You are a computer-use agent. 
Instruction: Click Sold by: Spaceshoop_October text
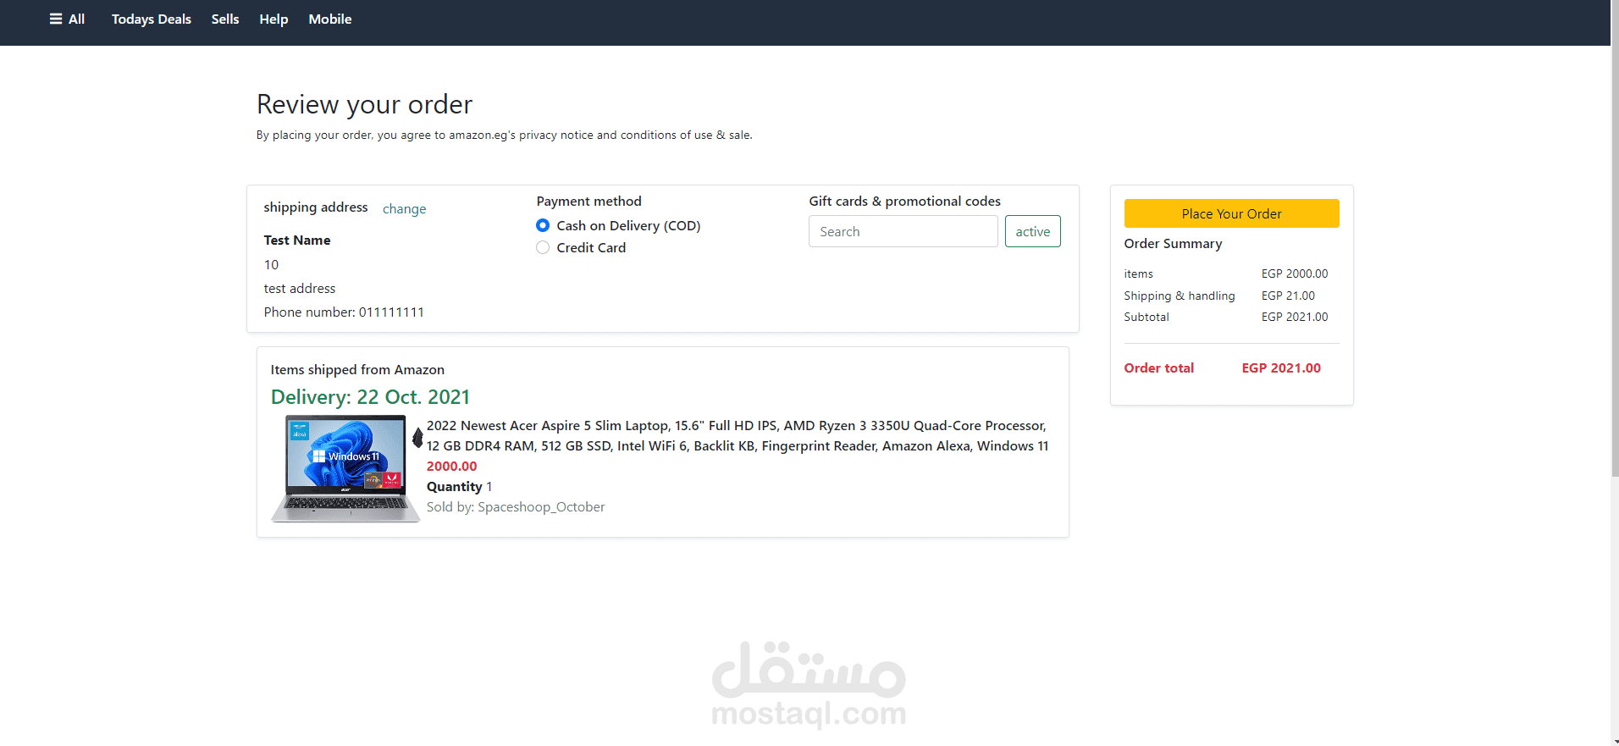tap(516, 506)
